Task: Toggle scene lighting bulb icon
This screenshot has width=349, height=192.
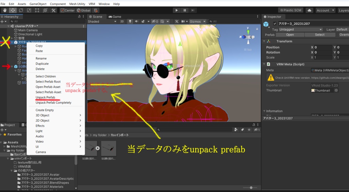Action: point(130,21)
